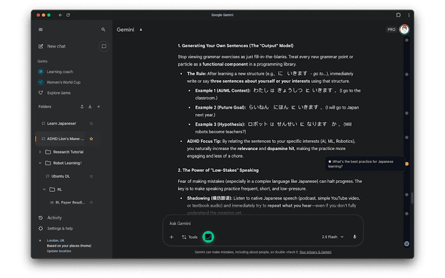
Task: Expand the Research Tutorial folder
Action: pos(40,152)
